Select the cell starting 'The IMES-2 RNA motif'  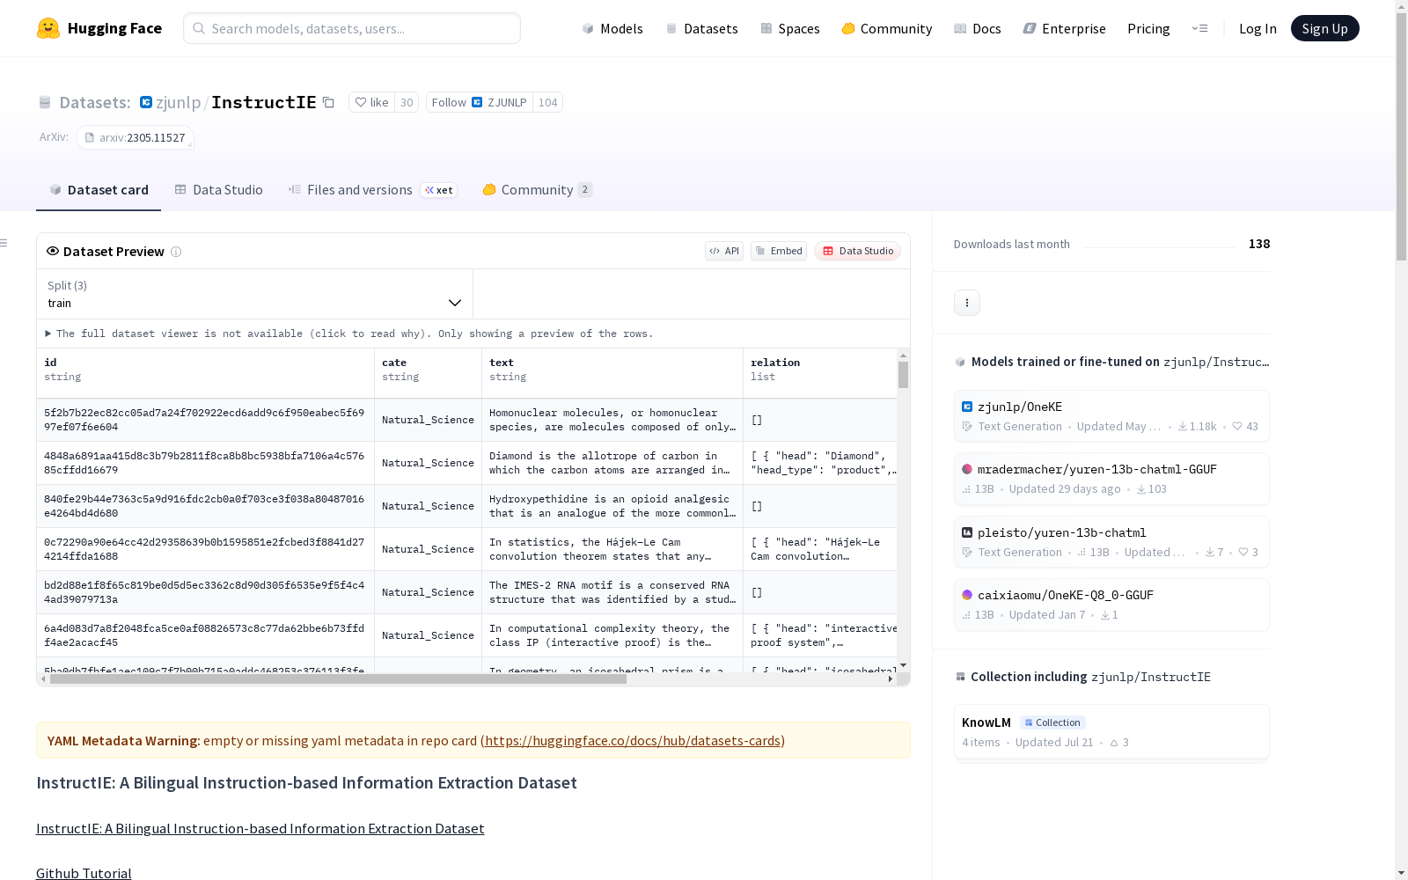pyautogui.click(x=612, y=592)
